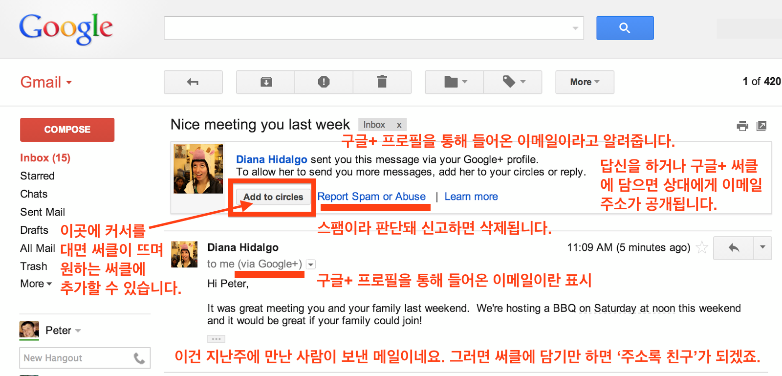Viewport: 782px width, 376px height.
Task: Reply using the arrow button
Action: coord(734,248)
